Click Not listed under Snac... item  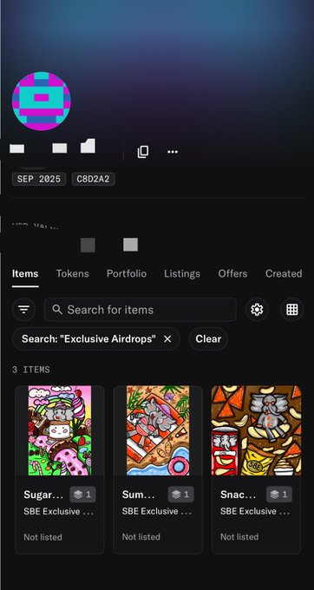point(239,537)
